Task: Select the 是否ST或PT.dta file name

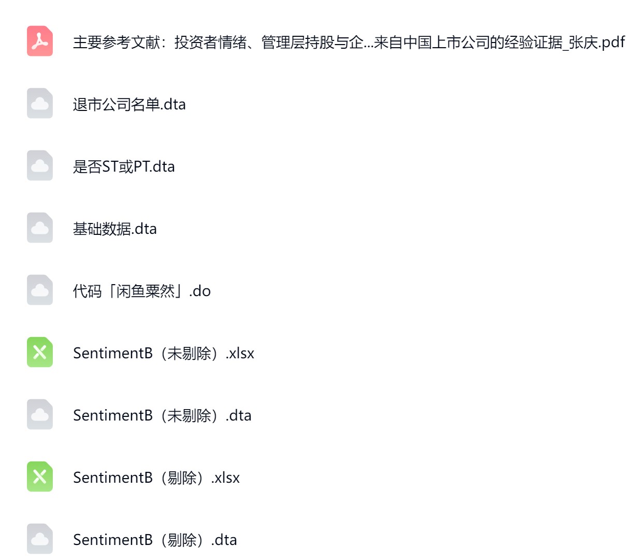Action: coord(124,166)
